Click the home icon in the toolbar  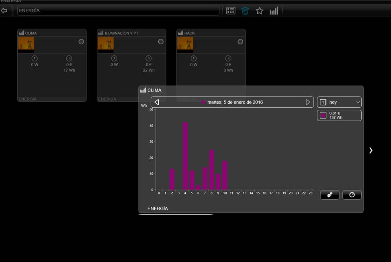pos(245,11)
